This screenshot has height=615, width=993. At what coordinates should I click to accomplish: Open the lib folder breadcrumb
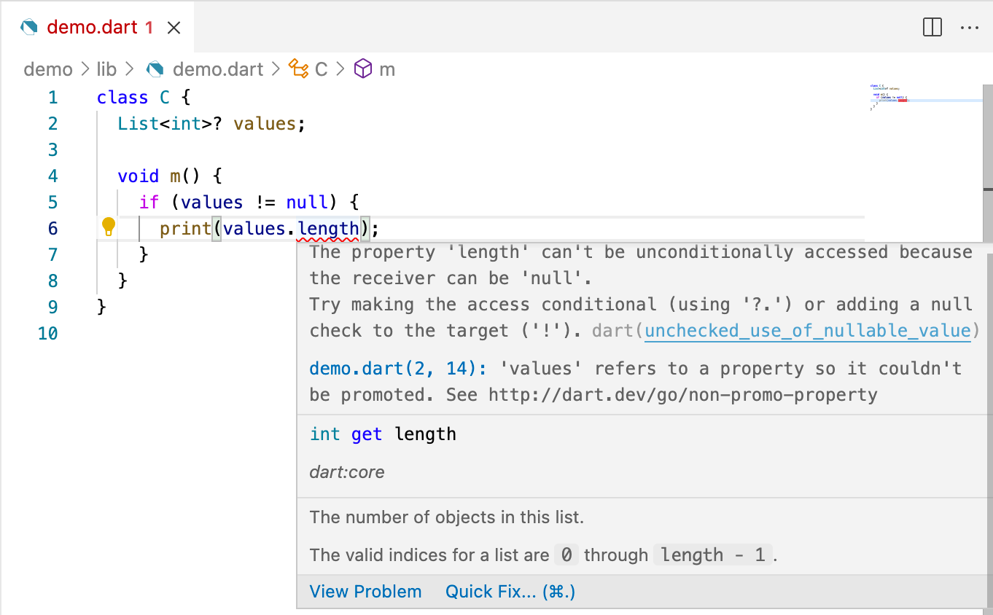pos(106,69)
